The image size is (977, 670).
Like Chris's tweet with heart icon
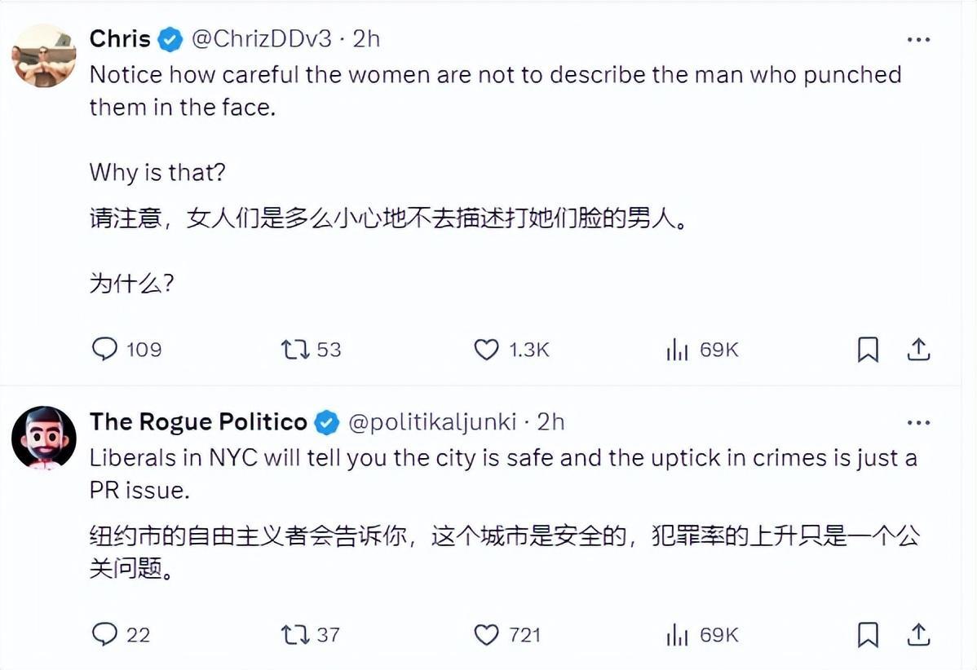[x=486, y=350]
